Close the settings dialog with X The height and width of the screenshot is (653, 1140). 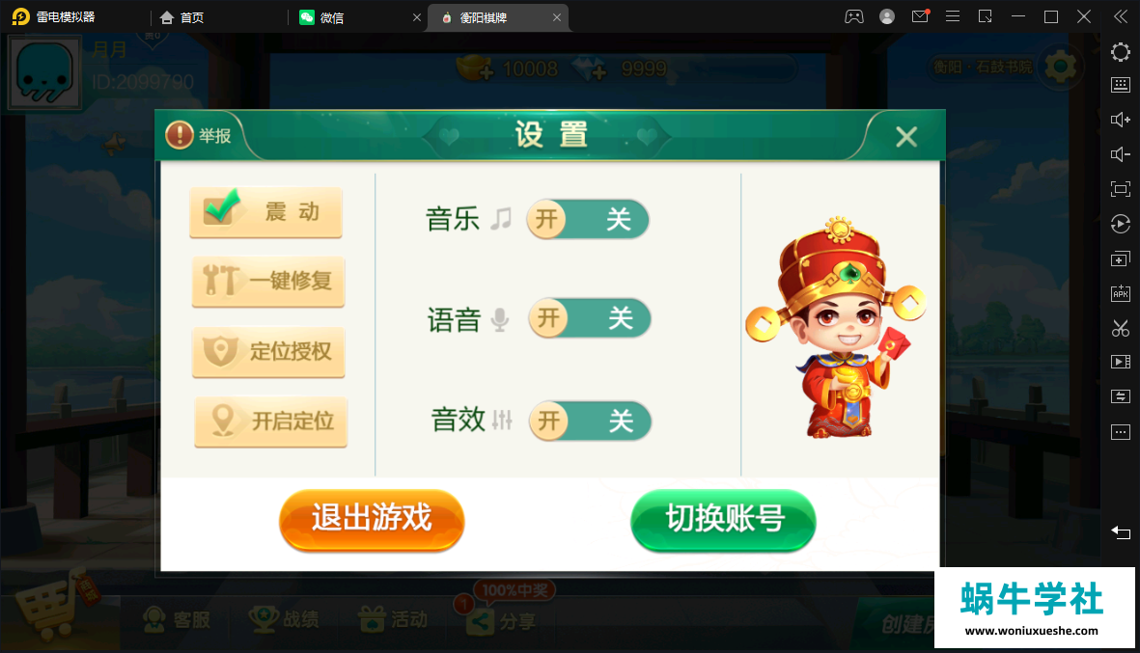click(905, 137)
